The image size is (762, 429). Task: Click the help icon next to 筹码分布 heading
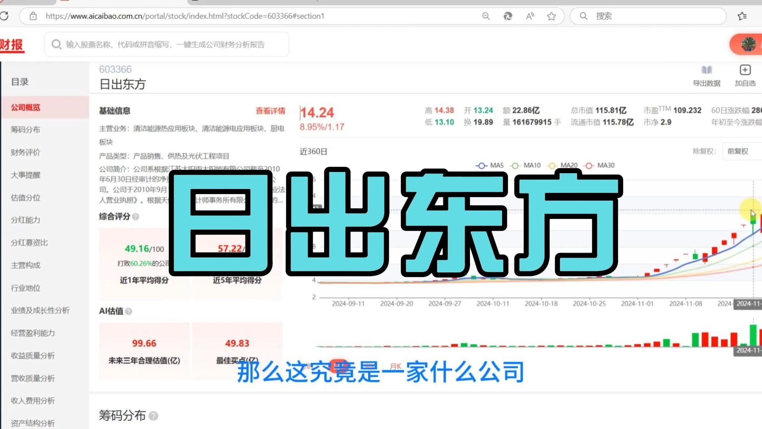[153, 415]
